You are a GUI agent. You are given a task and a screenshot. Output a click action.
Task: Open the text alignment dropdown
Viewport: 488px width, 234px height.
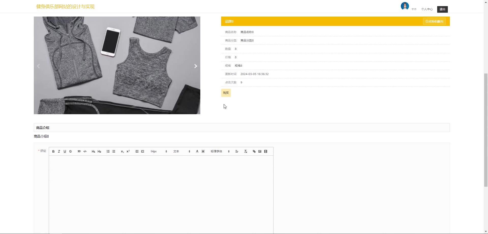(x=237, y=151)
